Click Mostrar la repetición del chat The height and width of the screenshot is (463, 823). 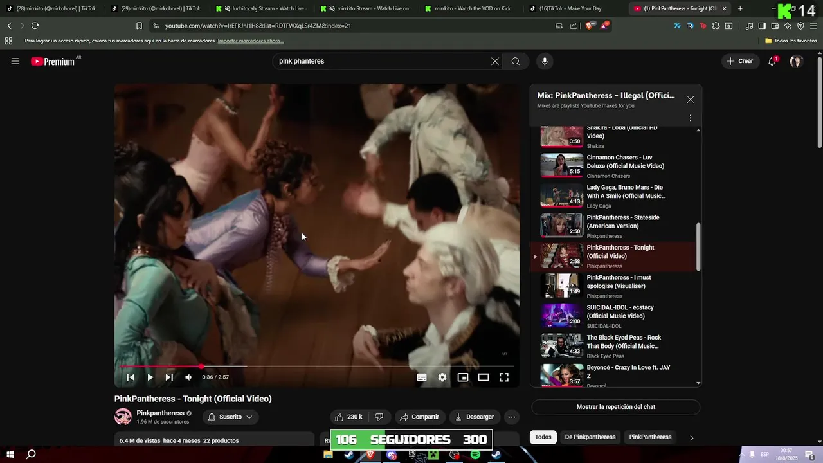coord(615,407)
